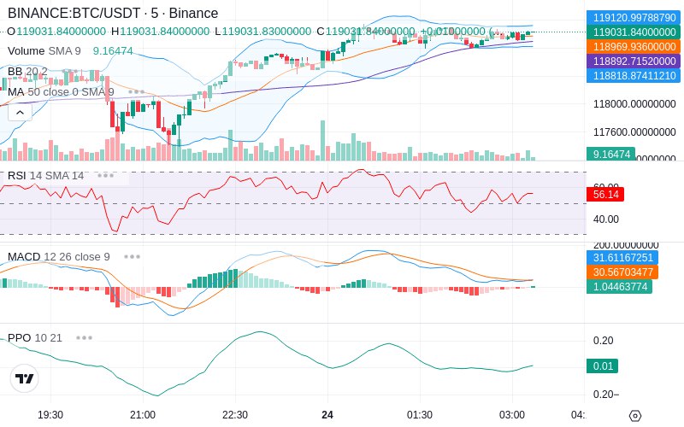Open the RSI indicator more-options dots
This screenshot has width=684, height=427.
105,175
